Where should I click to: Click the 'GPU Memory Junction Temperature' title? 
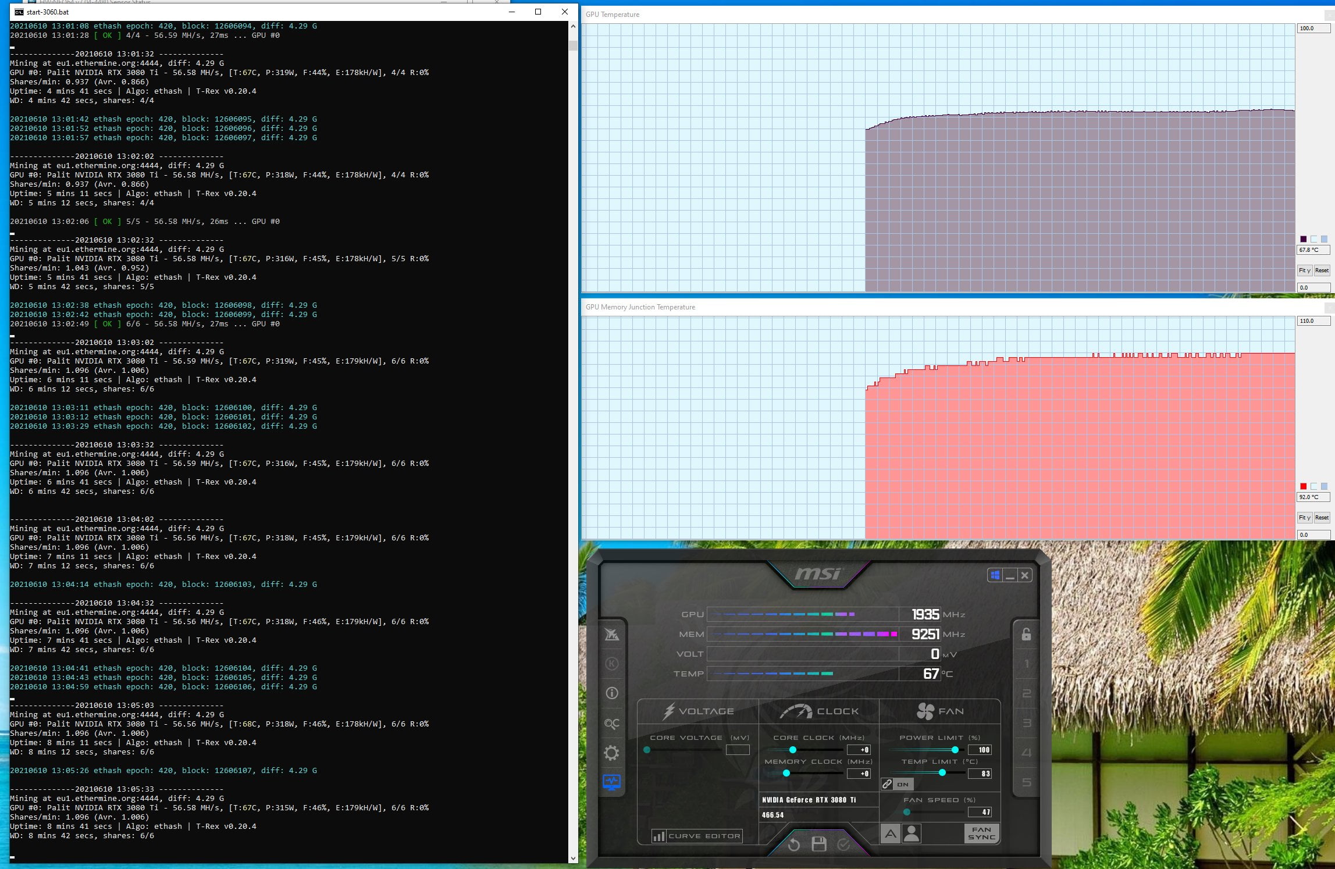(x=640, y=307)
